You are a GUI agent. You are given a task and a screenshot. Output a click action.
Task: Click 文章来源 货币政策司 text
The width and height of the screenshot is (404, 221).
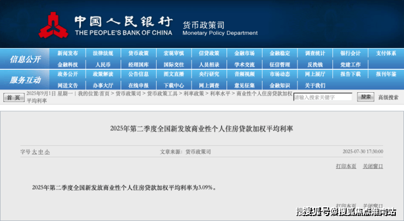click(185, 152)
